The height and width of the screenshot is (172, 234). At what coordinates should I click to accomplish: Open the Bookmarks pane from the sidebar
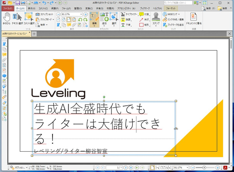click(4, 44)
